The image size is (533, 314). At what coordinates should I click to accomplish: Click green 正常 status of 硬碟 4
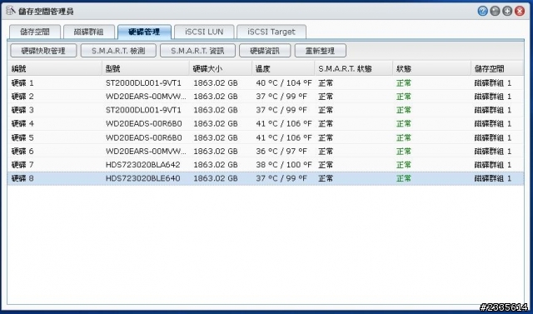coord(403,124)
